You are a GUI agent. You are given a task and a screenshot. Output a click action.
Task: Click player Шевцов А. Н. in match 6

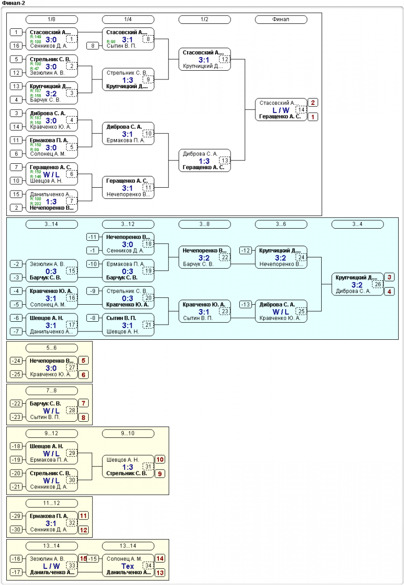46,180
